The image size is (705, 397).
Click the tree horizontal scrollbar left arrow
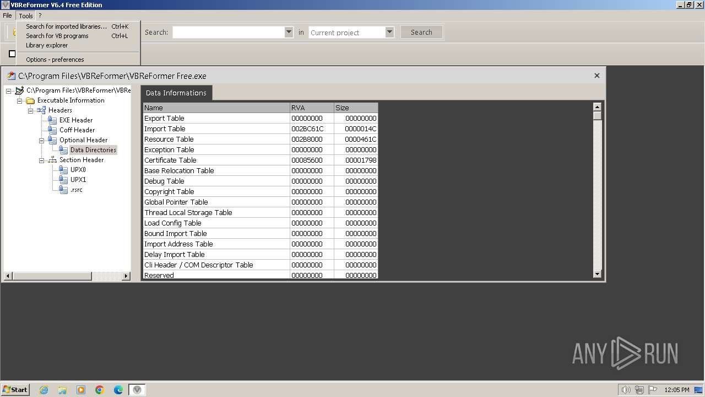8,276
